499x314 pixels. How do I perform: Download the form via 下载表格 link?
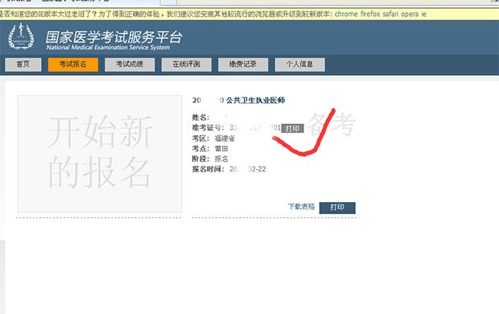click(x=301, y=207)
